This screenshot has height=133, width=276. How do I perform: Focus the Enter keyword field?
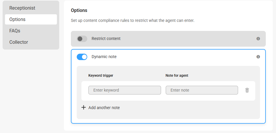(x=125, y=90)
